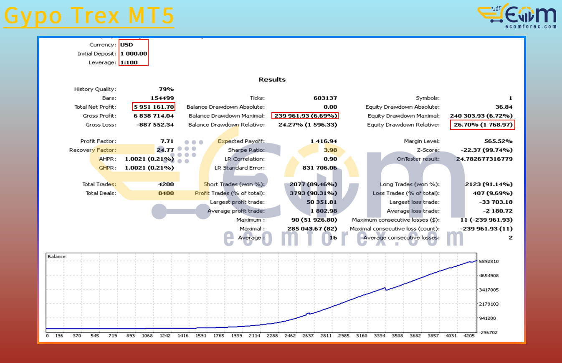Select the value 90 (51 926.80)
562x363 pixels.
coord(314,220)
